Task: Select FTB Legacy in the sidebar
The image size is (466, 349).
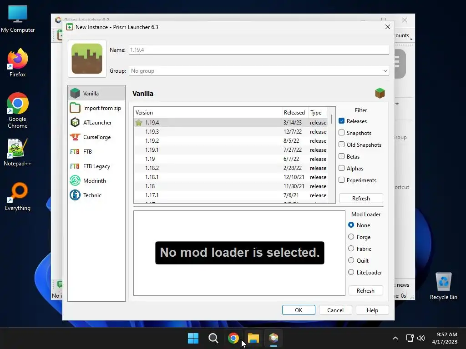Action: pyautogui.click(x=96, y=166)
